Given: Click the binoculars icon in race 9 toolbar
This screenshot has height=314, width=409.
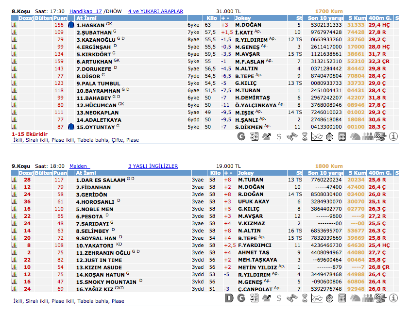Looking at the screenshot, I should [292, 298].
